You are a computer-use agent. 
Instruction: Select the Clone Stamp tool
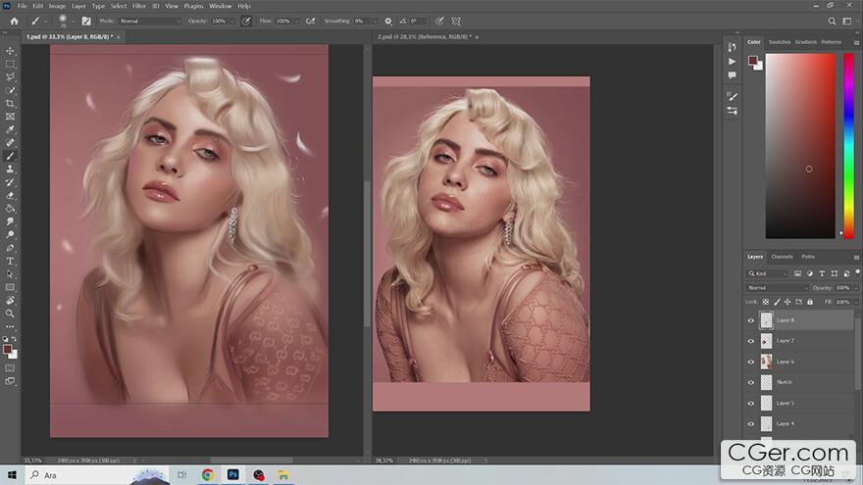(x=10, y=170)
